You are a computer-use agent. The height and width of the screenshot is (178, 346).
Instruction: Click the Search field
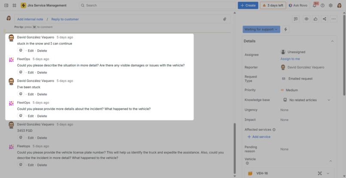click(x=157, y=5)
